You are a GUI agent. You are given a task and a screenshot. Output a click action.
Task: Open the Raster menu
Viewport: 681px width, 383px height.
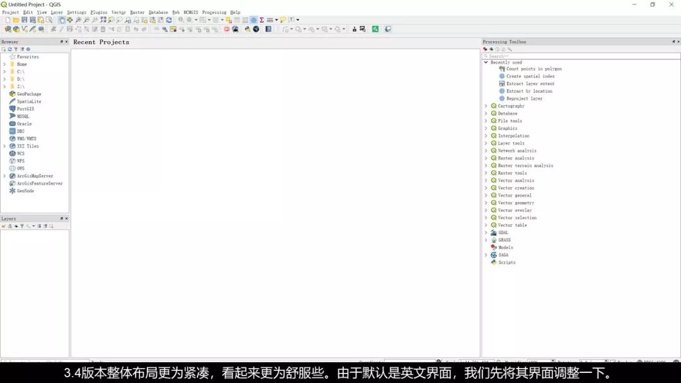pyautogui.click(x=137, y=12)
